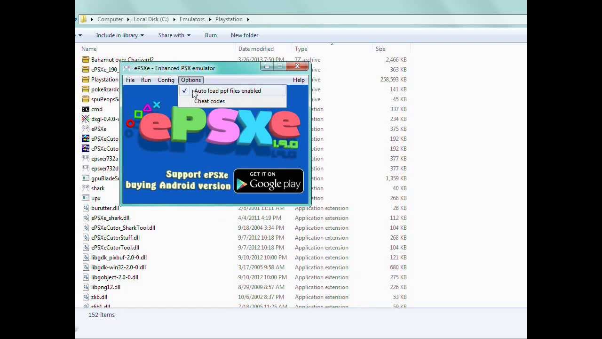This screenshot has width=602, height=339.
Task: Open the Config menu in ePSXe
Action: click(166, 80)
